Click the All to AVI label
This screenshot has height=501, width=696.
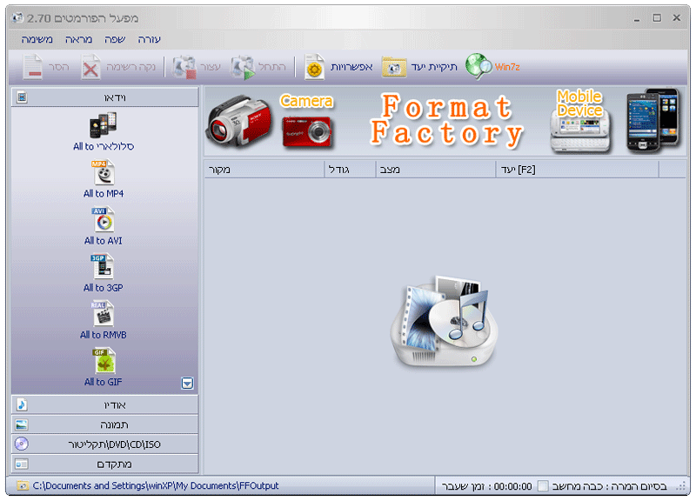click(x=104, y=241)
